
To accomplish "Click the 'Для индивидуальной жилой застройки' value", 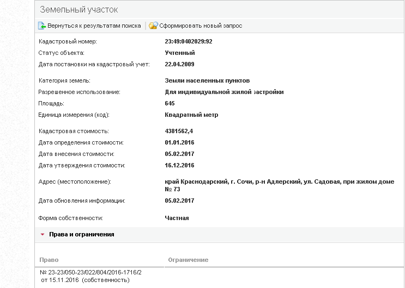I will (x=224, y=92).
